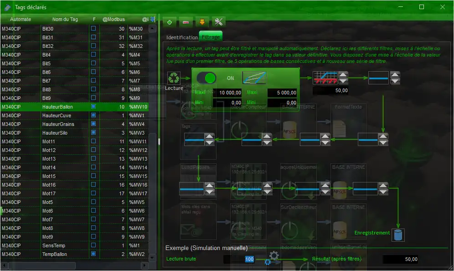
Task: Click the Lecture brute field showing 100
Action: pyautogui.click(x=239, y=259)
